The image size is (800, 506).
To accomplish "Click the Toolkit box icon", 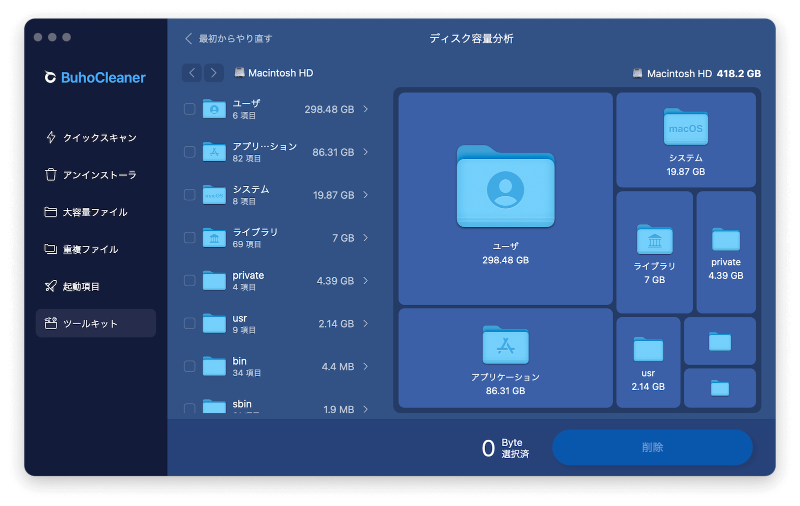I will [50, 323].
